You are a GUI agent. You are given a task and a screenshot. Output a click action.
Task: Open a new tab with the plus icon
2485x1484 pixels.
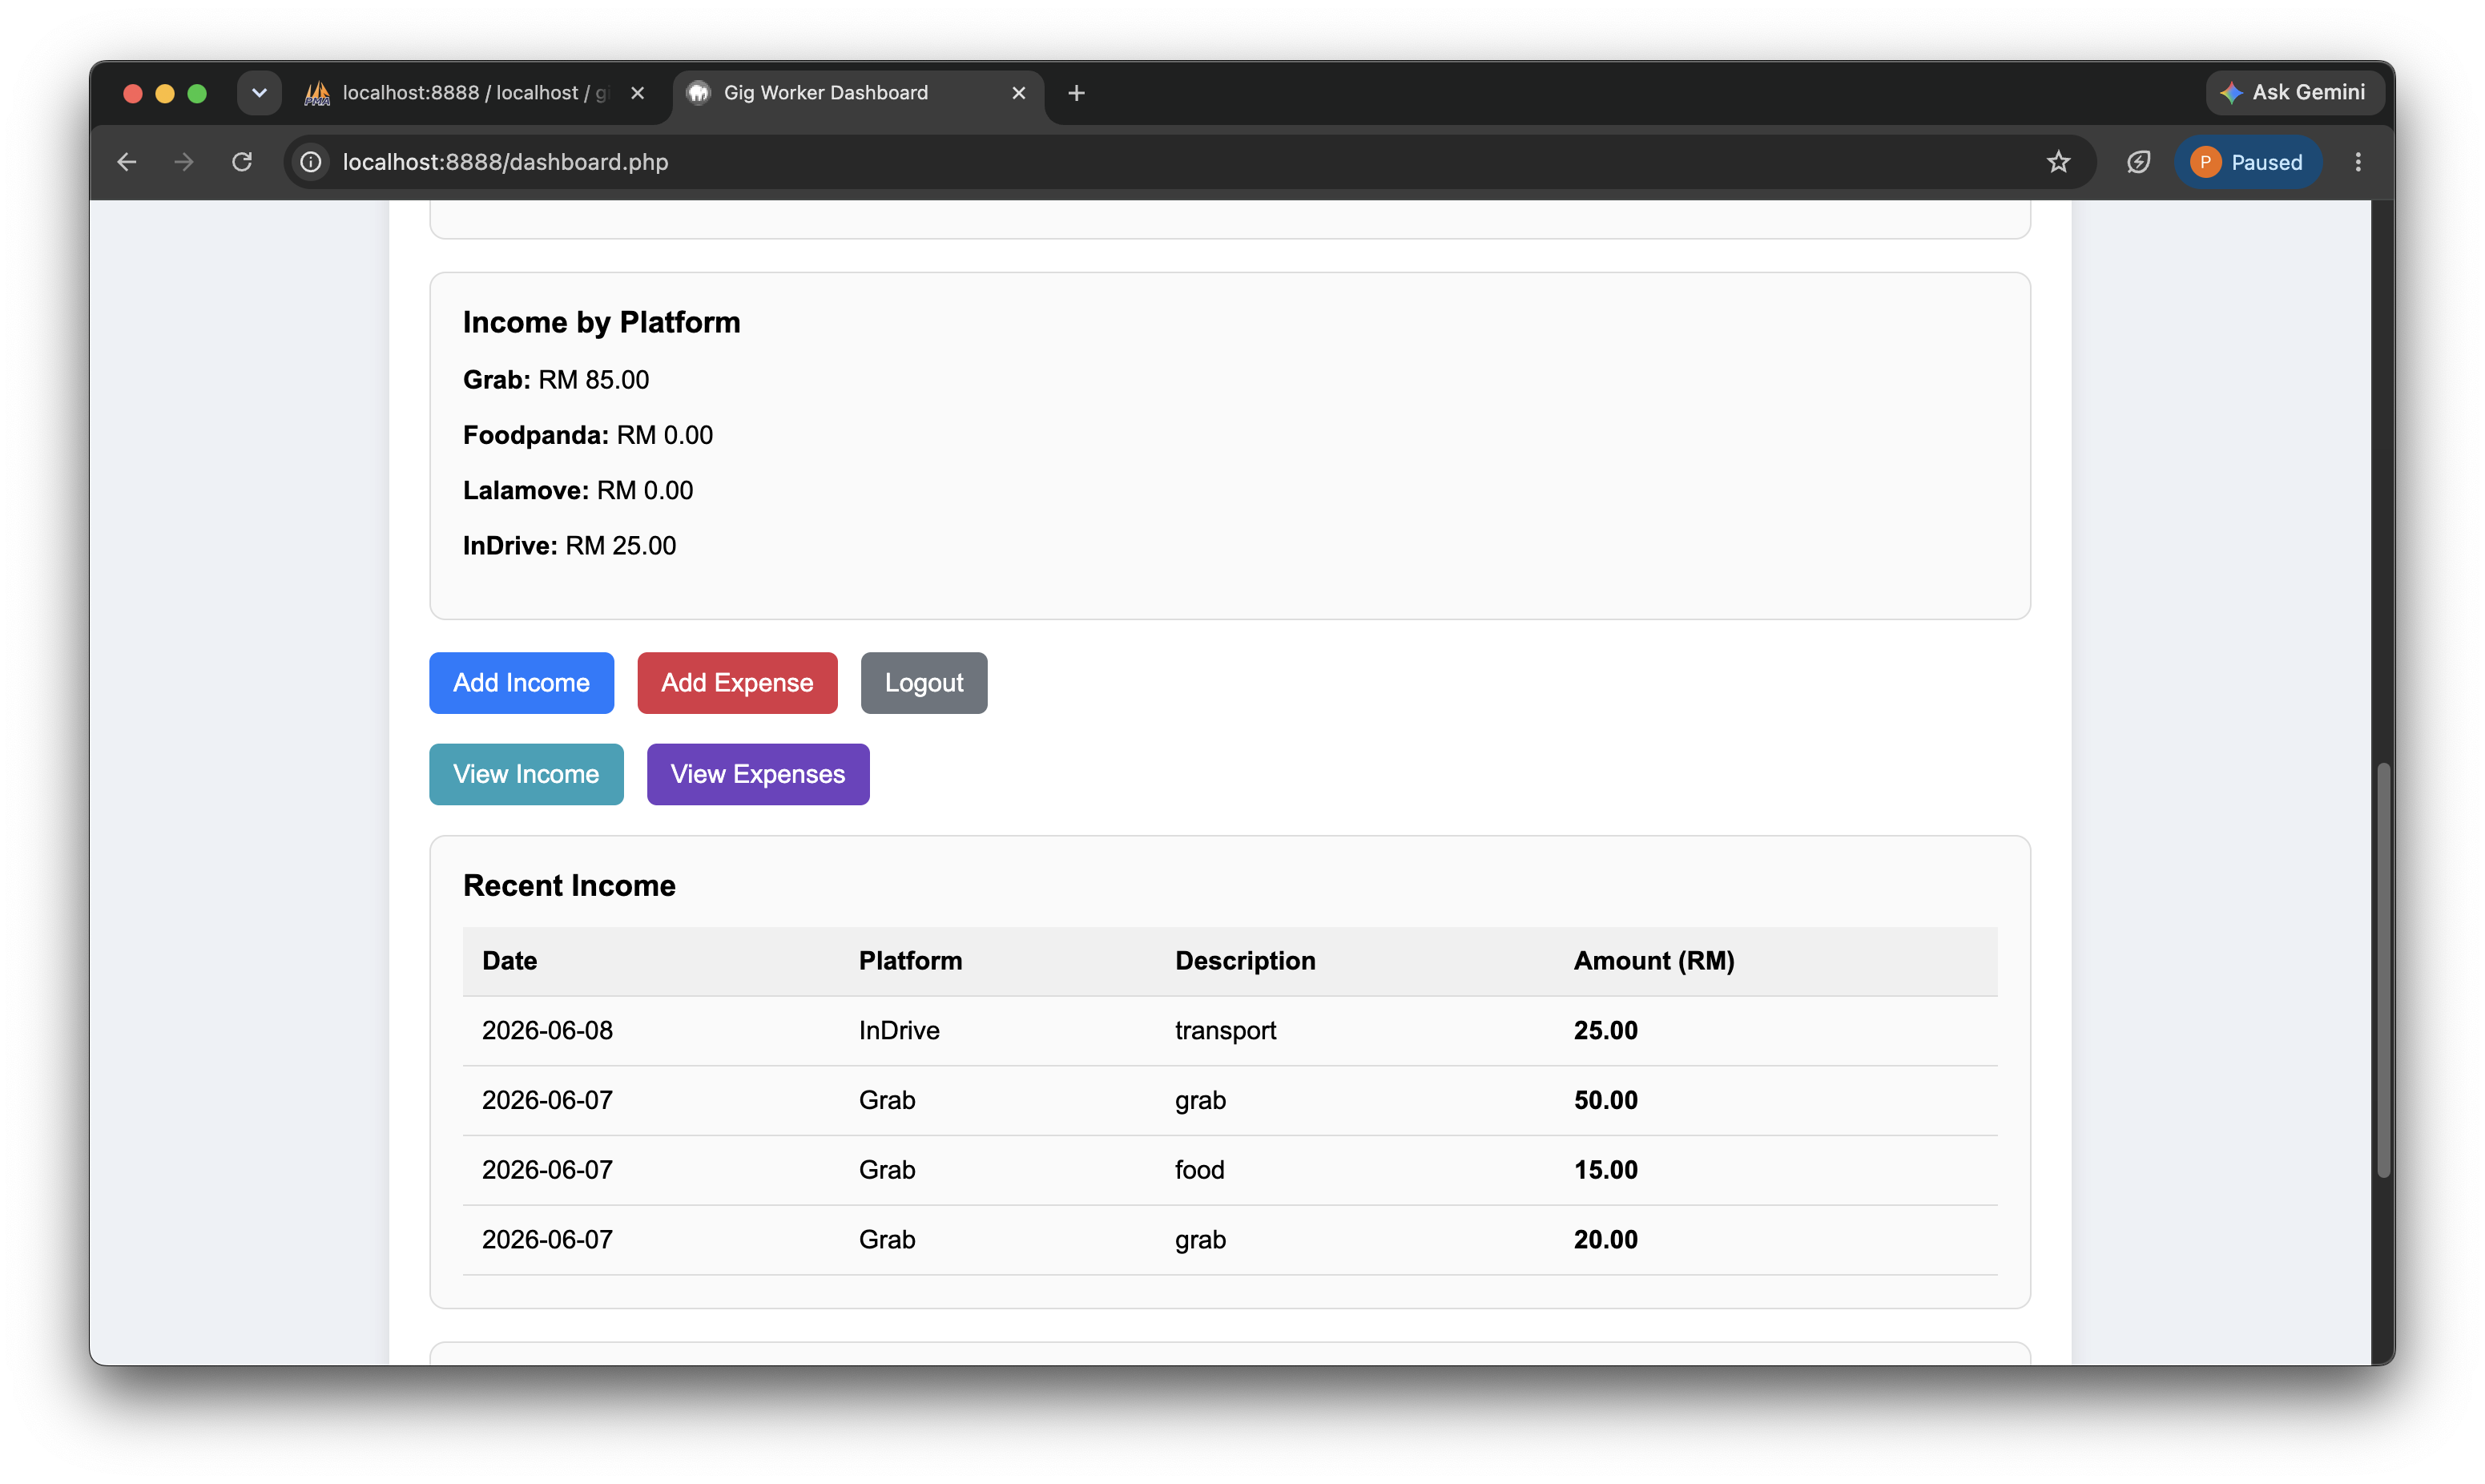1077,93
